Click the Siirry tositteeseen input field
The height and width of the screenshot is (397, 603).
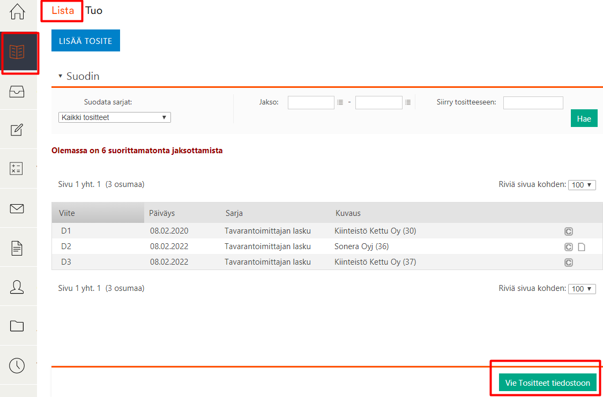533,102
